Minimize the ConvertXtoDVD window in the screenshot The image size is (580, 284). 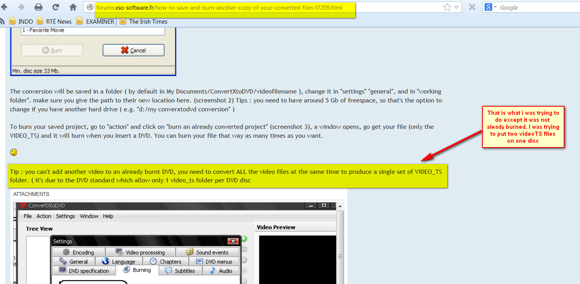pos(311,205)
